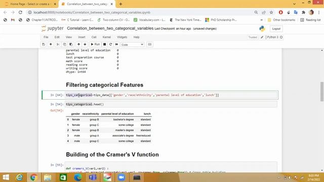Open the Chrome profile avatar
This screenshot has height=182, width=324.
pyautogui.click(x=311, y=12)
